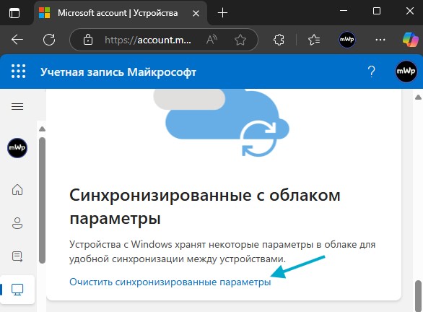The width and height of the screenshot is (423, 312).
Task: Open the Your info person sidebar icon
Action: (17, 223)
